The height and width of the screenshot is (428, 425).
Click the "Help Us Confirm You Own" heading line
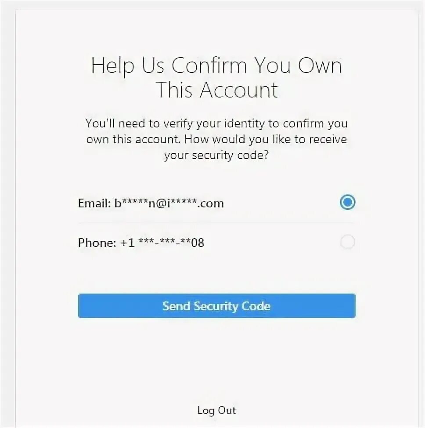pos(216,66)
